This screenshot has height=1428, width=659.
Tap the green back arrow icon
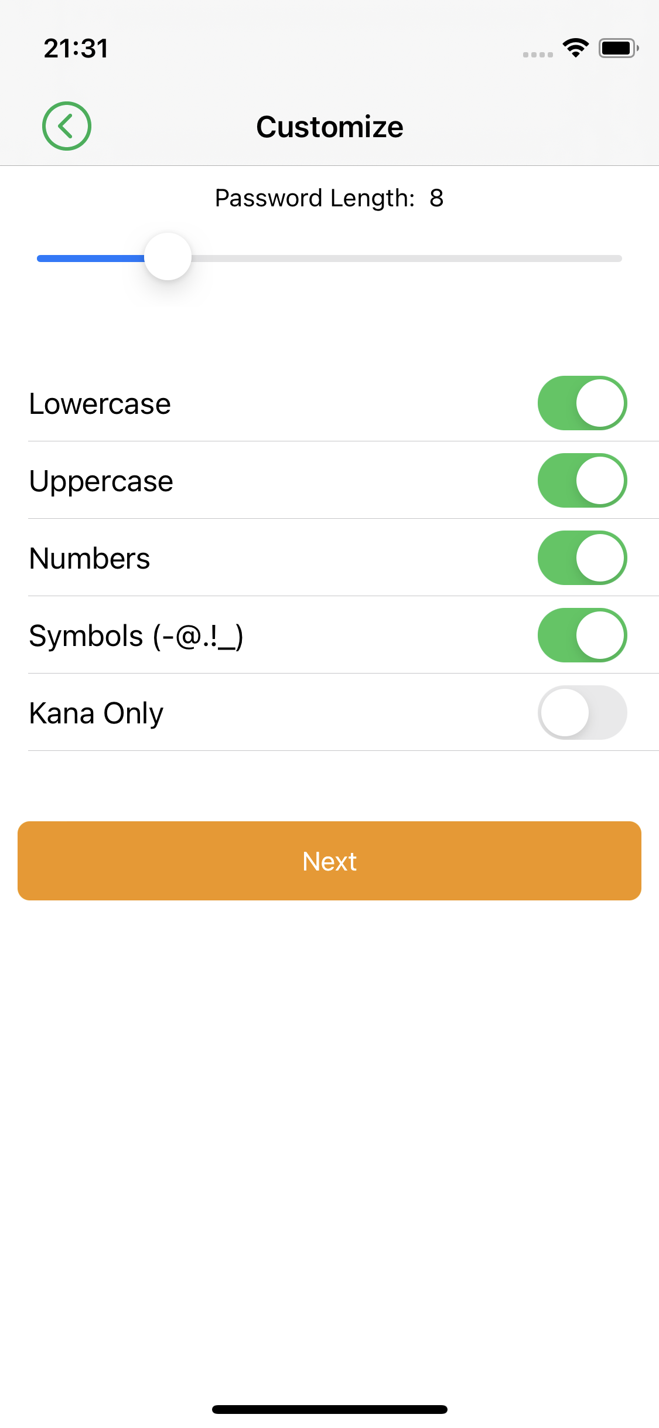pos(67,126)
